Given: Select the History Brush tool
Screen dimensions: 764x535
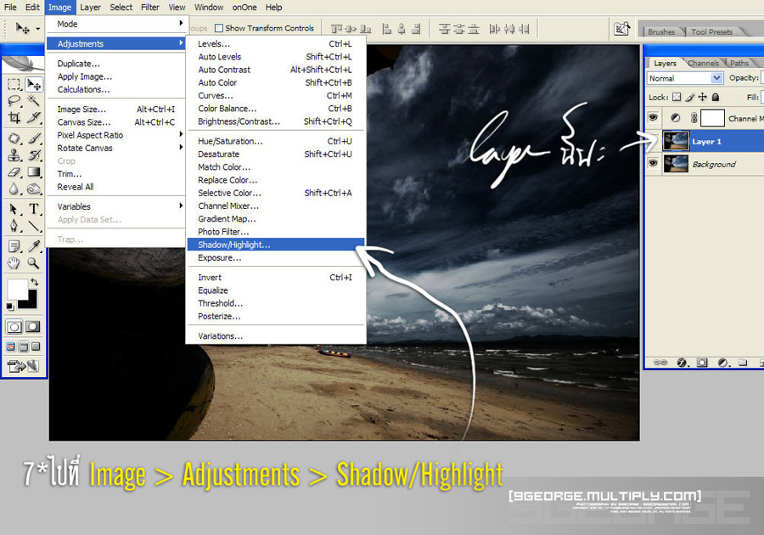Looking at the screenshot, I should 34,155.
